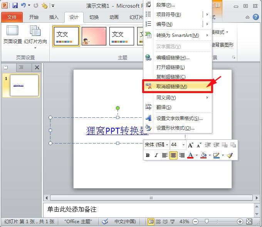This screenshot has height=227, width=262.
Task: Open the Undo history dropdown arrow
Action: click(x=29, y=5)
